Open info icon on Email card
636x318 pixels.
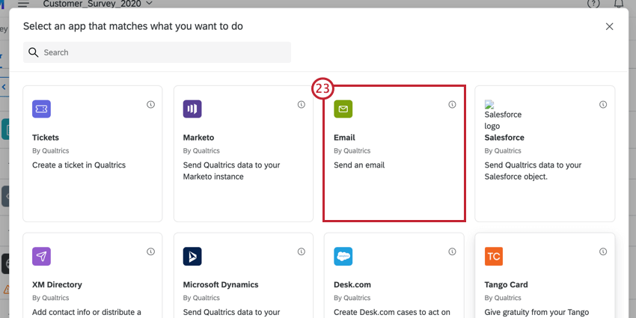click(452, 105)
